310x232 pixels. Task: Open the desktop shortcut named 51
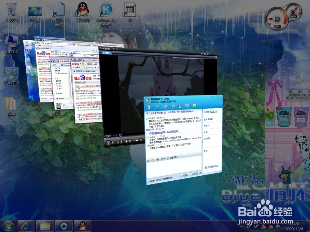pyautogui.click(x=130, y=12)
